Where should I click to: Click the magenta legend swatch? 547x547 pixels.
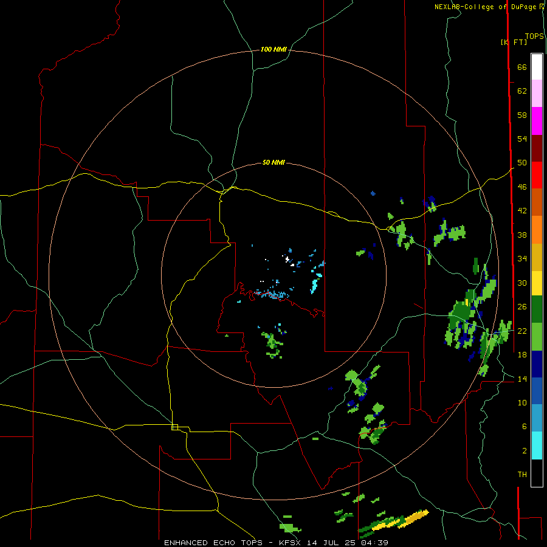coord(537,121)
